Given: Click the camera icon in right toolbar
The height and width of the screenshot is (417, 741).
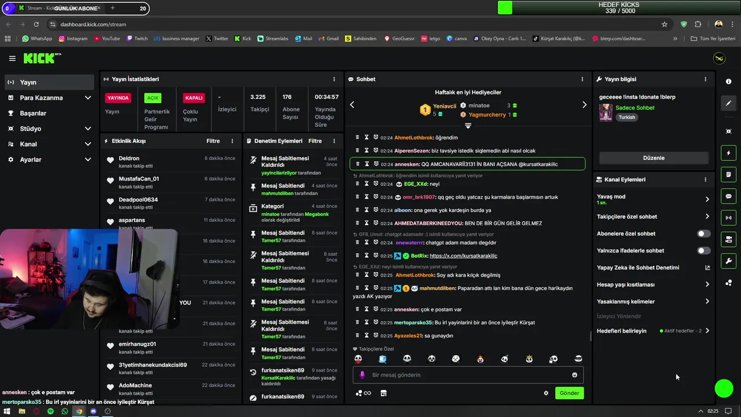Looking at the screenshot, I should (x=728, y=239).
